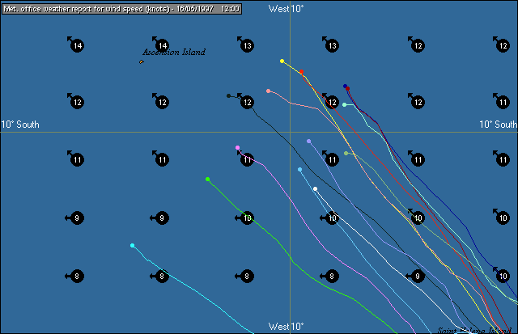Click wind marker 12 at black track's start
The height and width of the screenshot is (334, 518).
pyautogui.click(x=247, y=103)
